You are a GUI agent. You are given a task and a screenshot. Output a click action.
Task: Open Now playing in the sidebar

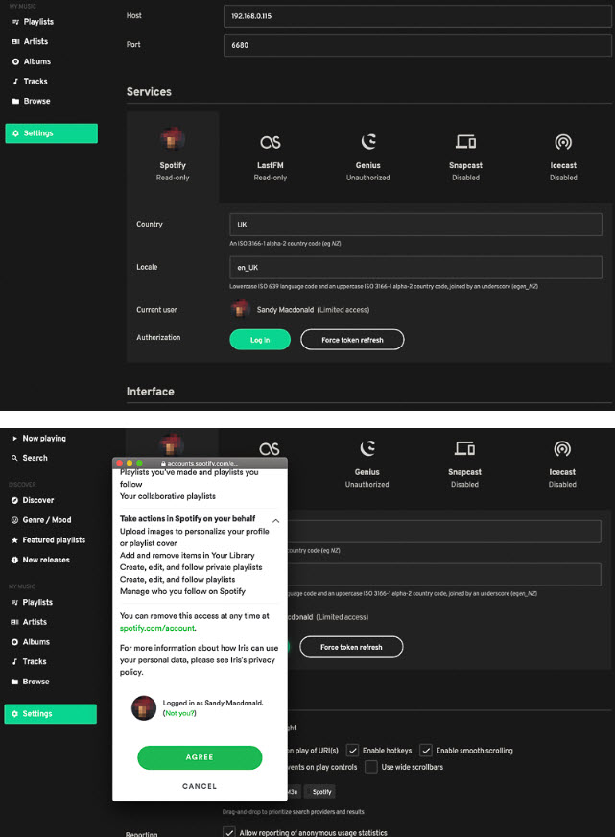(x=44, y=439)
